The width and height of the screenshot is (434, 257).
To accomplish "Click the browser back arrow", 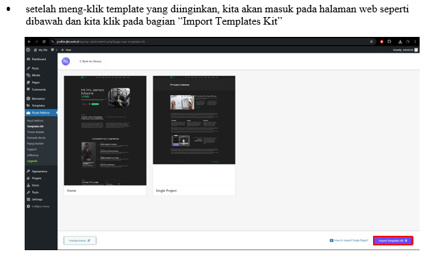I will pos(29,42).
